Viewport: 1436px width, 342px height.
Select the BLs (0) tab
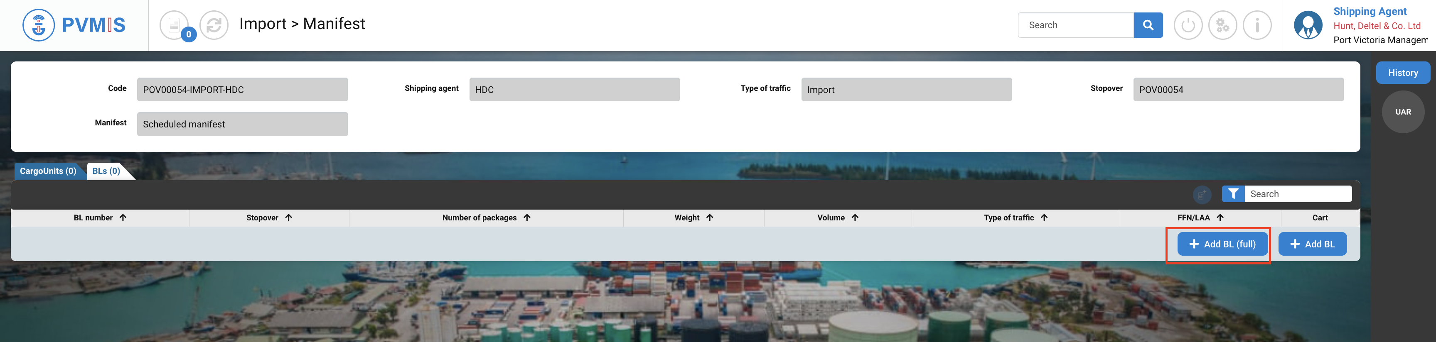[x=106, y=171]
